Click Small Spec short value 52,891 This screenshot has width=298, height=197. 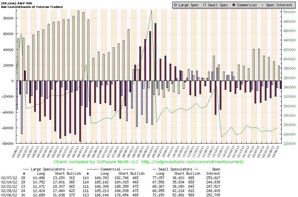pos(178,195)
